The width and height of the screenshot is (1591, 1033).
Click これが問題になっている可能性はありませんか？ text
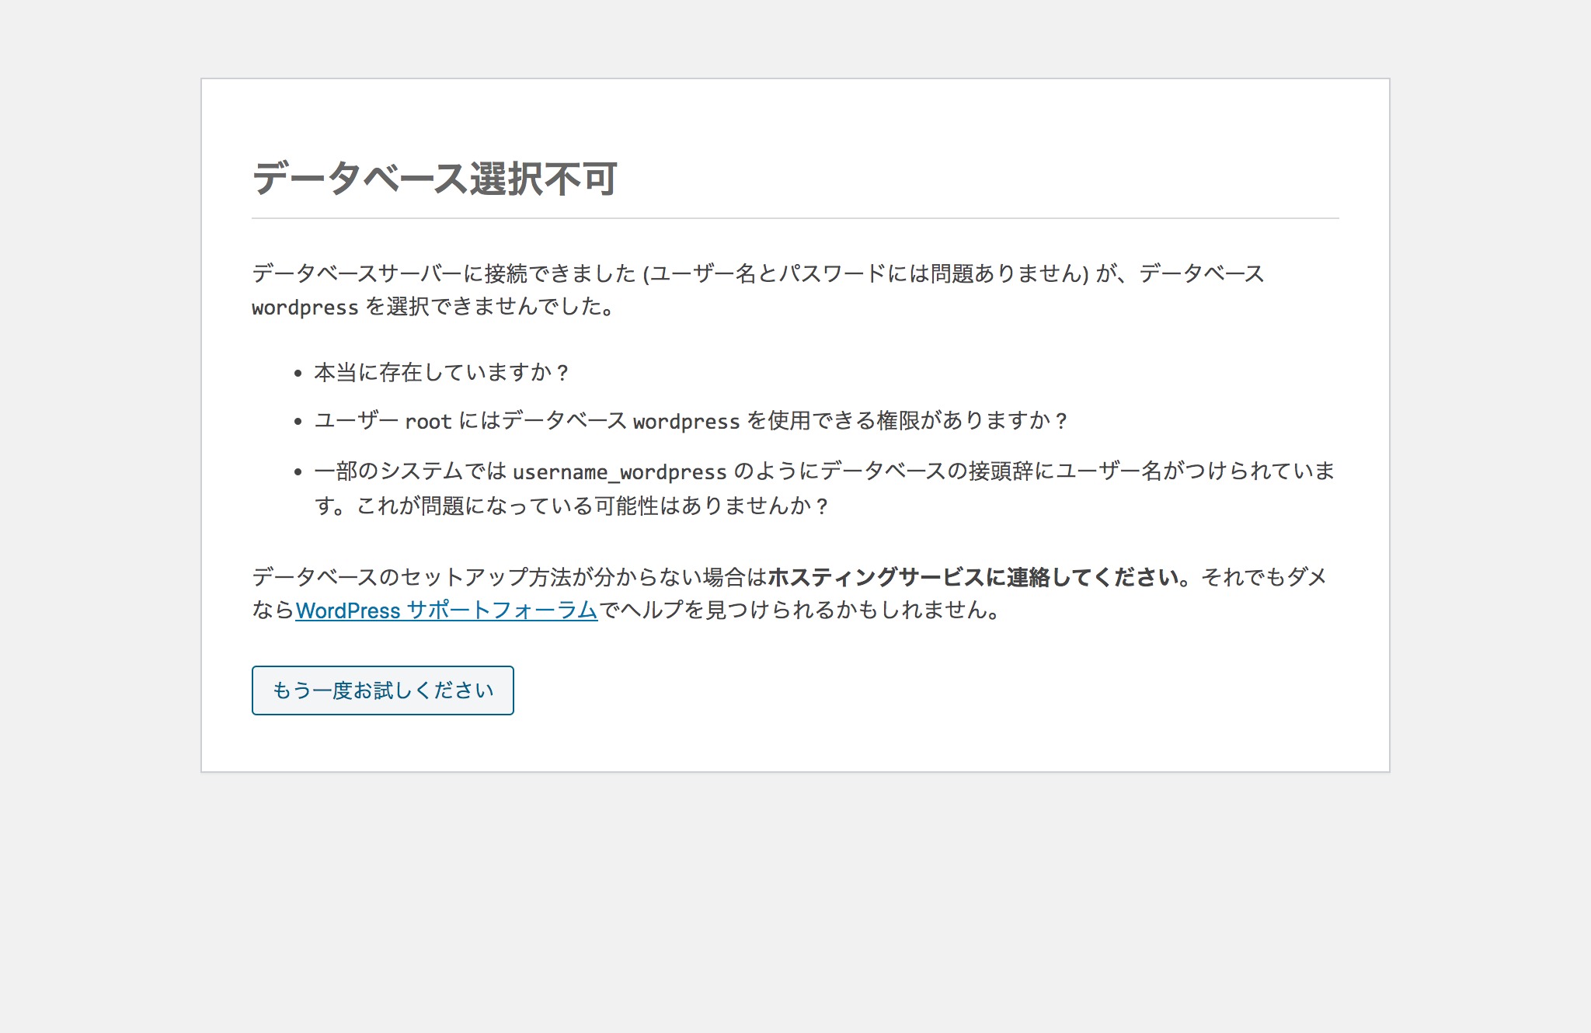pos(592,506)
